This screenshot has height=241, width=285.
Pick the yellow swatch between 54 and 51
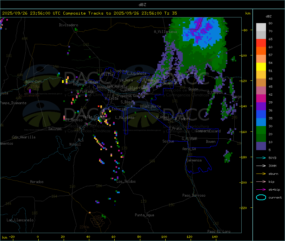(x=261, y=67)
